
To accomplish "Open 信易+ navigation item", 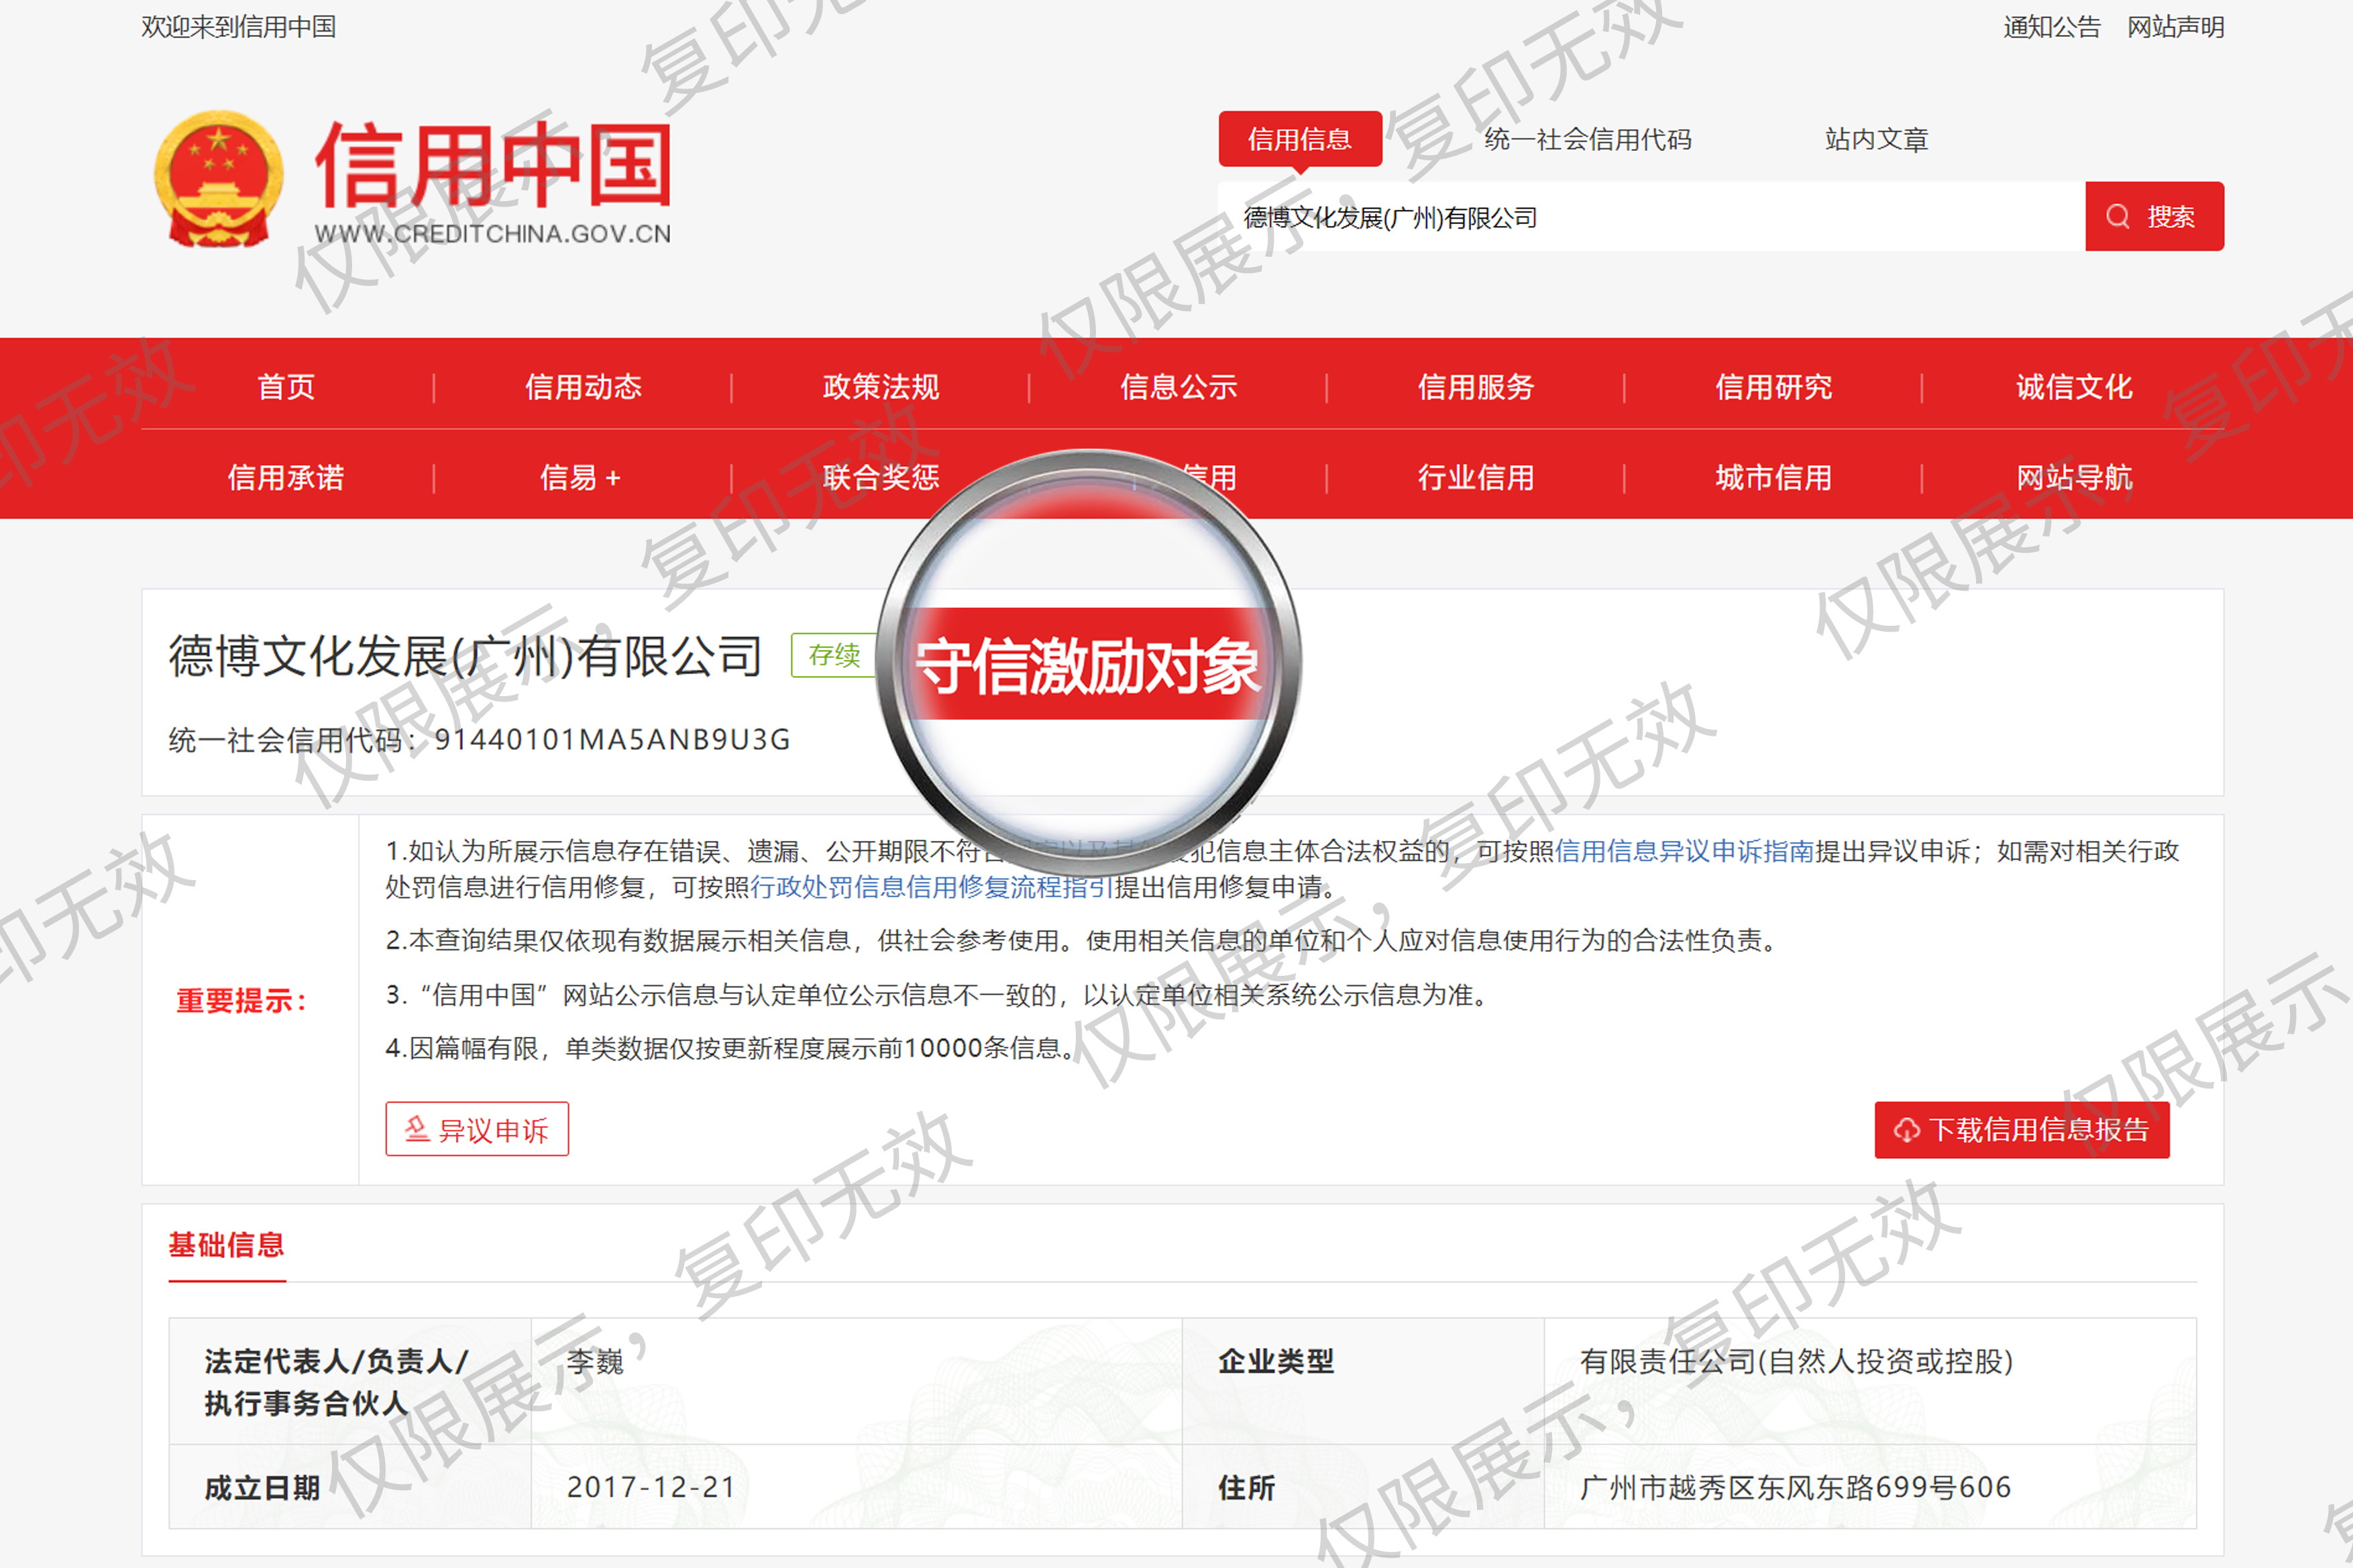I will coord(581,477).
